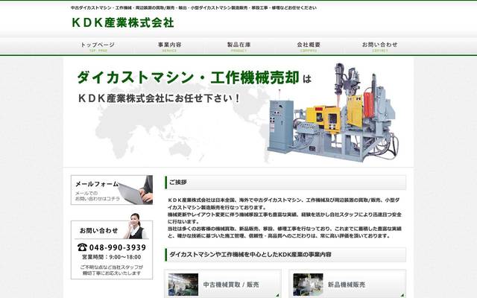The height and width of the screenshot is (298, 477).
Task: Click the top site description text line
Action: (194, 8)
